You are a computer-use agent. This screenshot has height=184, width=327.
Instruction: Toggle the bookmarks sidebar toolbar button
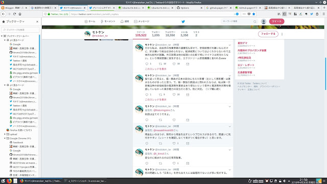pos(284,14)
